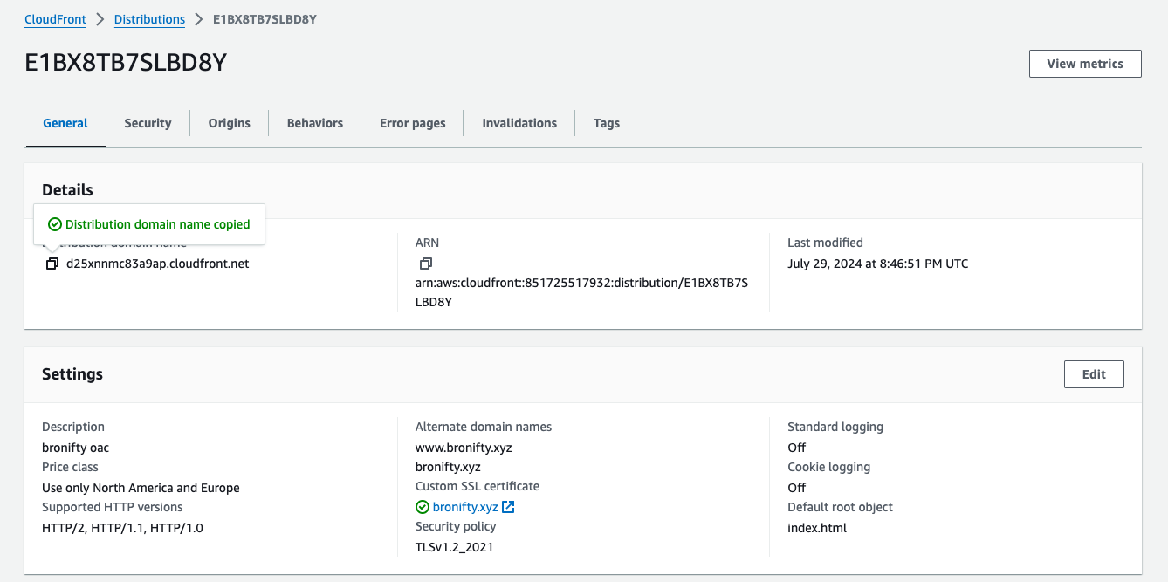
Task: Click the breadcrumb separator after CloudFront
Action: point(99,18)
